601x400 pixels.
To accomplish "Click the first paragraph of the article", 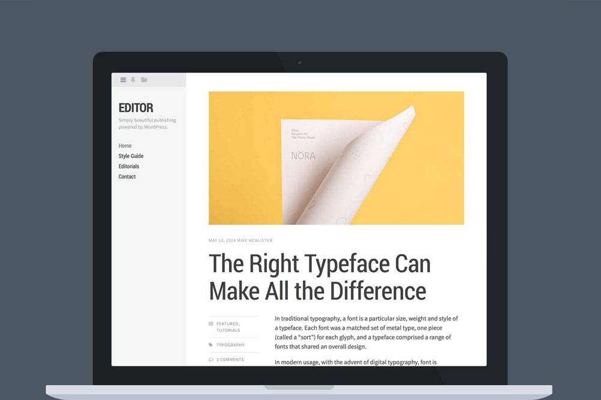I will tap(366, 332).
